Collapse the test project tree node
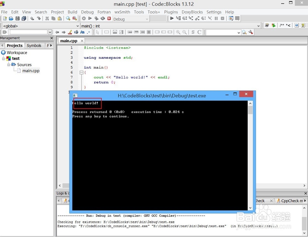Image resolution: width=308 pixels, height=237 pixels. coord(3,58)
